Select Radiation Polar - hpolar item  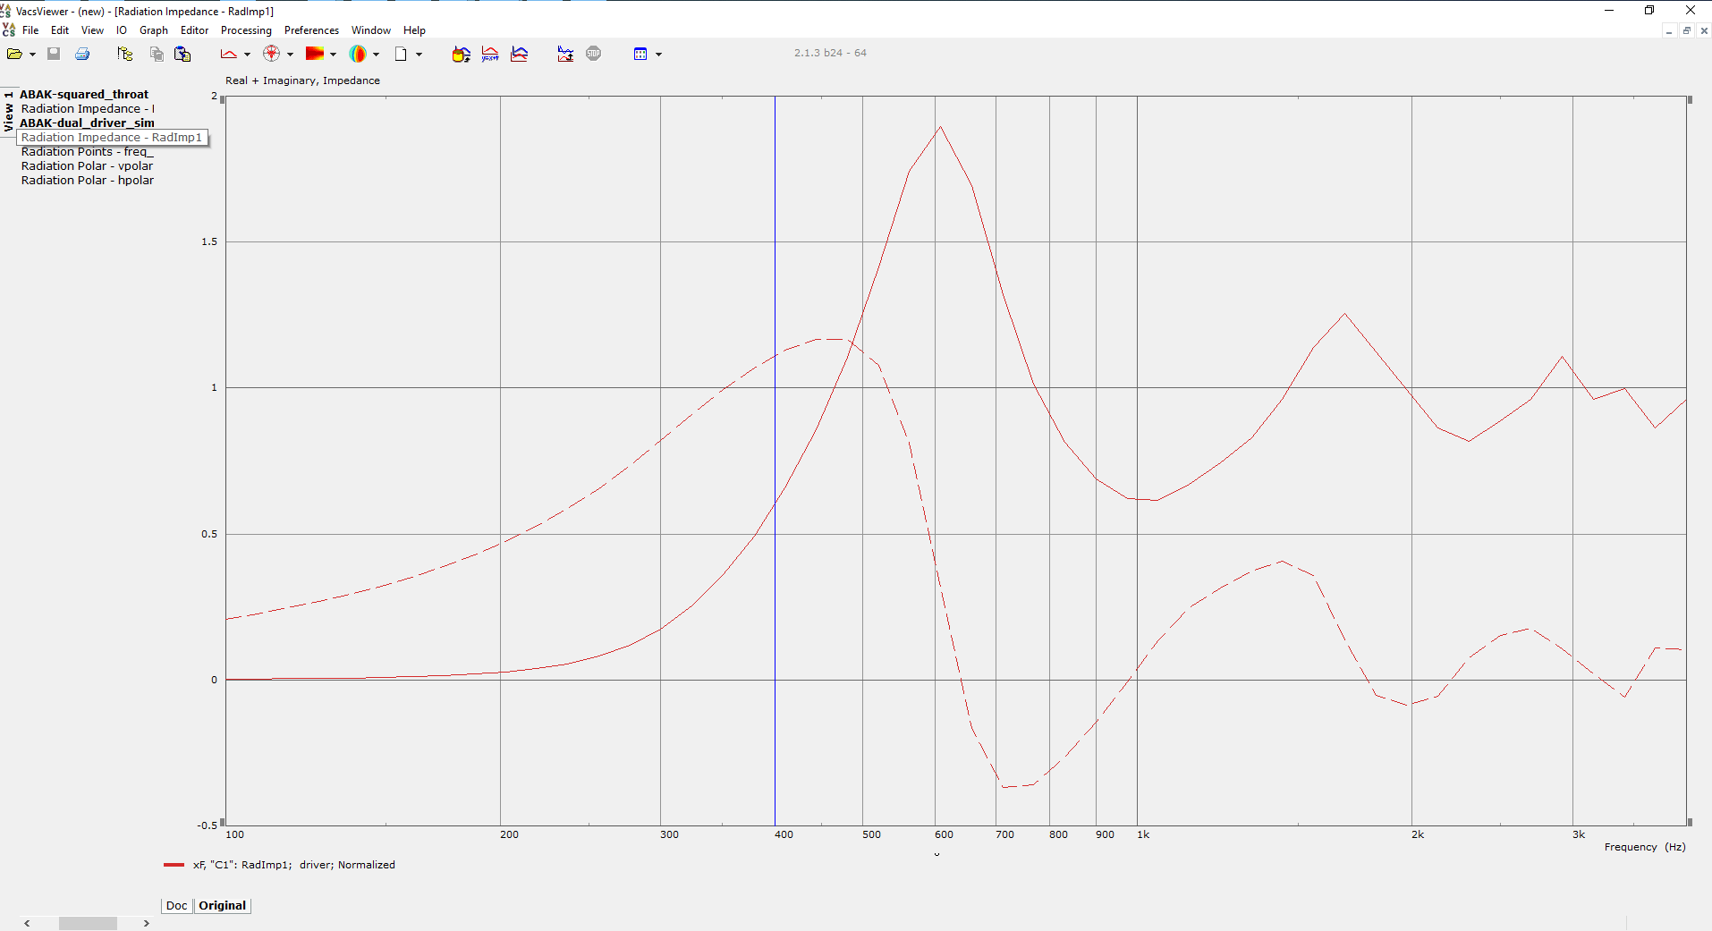pos(88,181)
